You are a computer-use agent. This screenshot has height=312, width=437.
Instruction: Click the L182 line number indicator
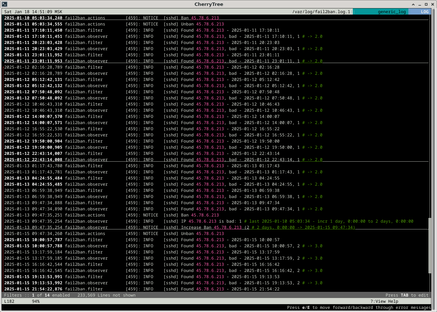pyautogui.click(x=9, y=301)
